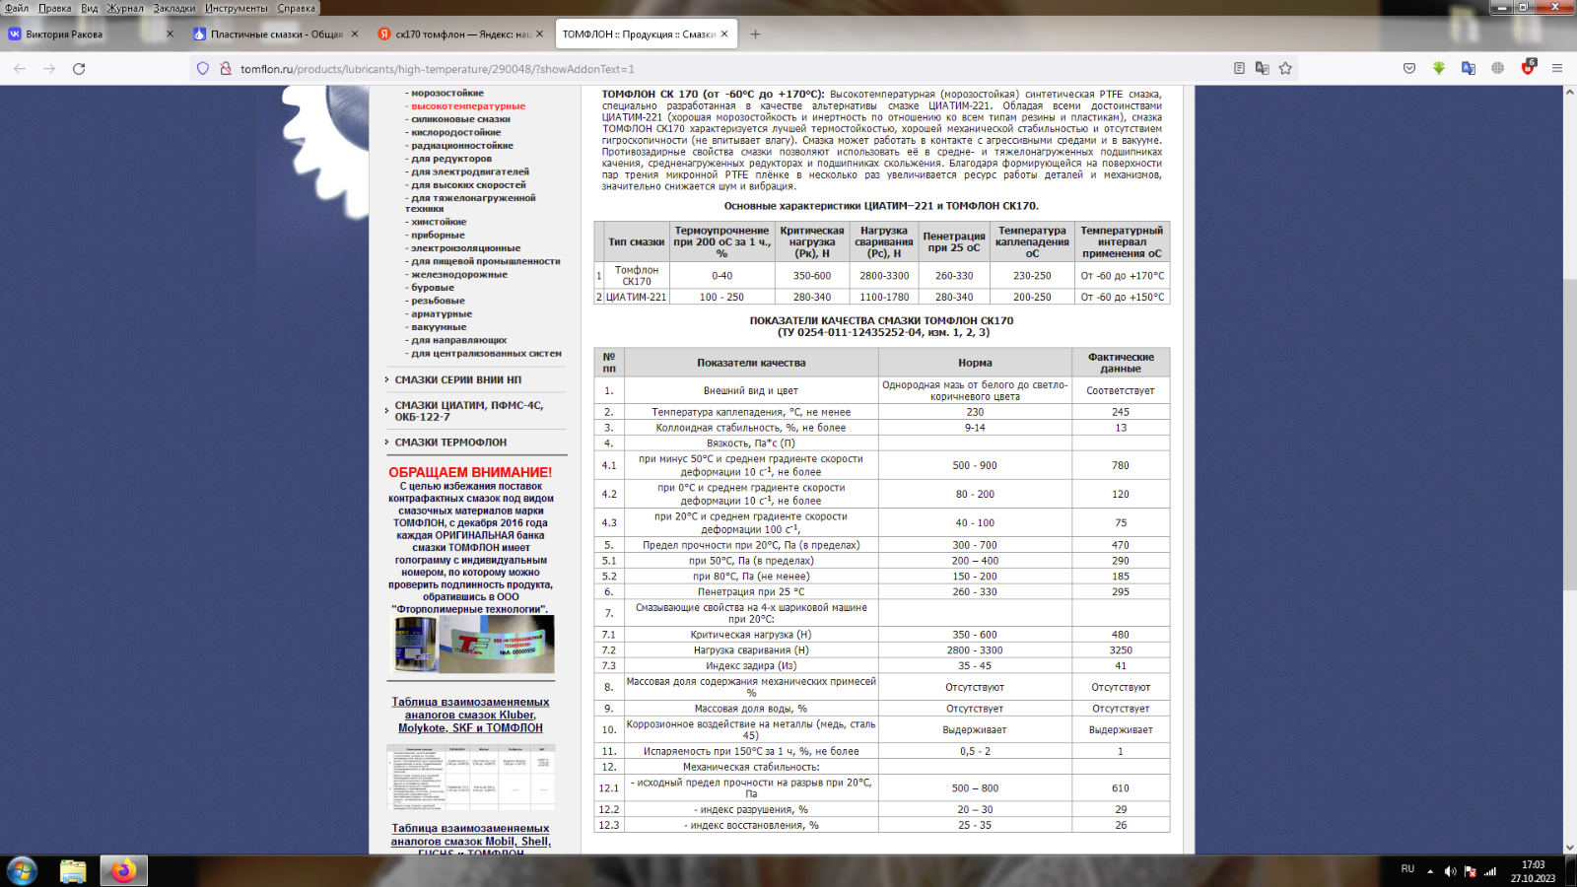Close the Виктория Ракова tab
The height and width of the screenshot is (887, 1577).
pyautogui.click(x=170, y=34)
